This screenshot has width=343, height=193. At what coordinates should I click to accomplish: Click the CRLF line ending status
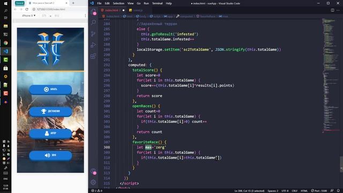[294, 191]
